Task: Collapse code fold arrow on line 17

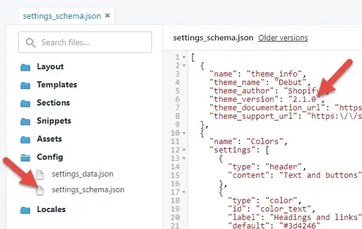Action: 184,192
